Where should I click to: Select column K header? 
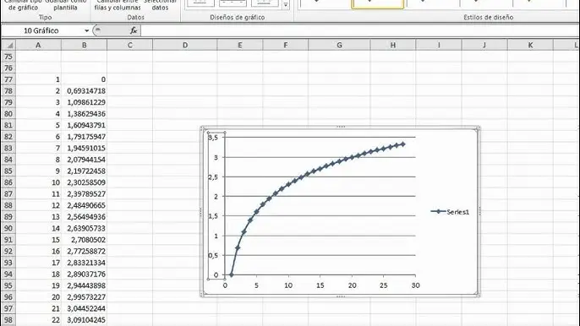530,45
